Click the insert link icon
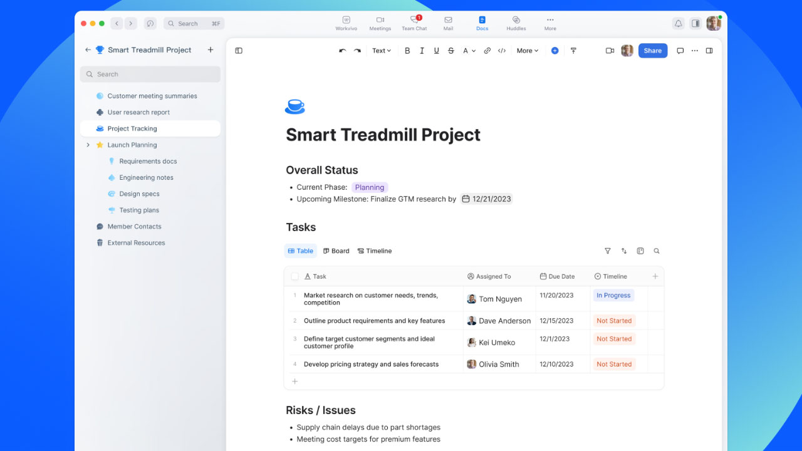This screenshot has height=451, width=802. (x=487, y=51)
